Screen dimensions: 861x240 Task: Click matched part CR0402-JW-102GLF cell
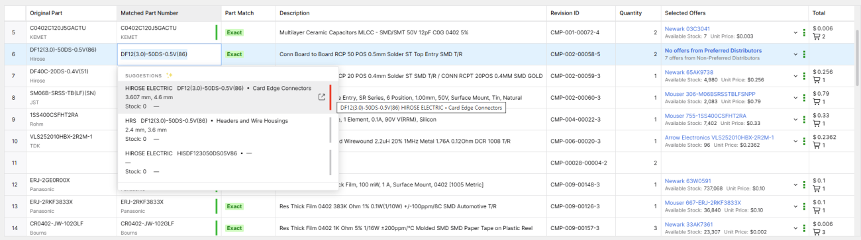click(169, 227)
